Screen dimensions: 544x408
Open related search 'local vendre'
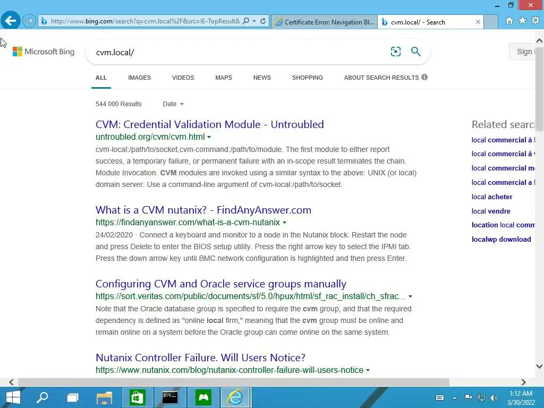coord(491,211)
